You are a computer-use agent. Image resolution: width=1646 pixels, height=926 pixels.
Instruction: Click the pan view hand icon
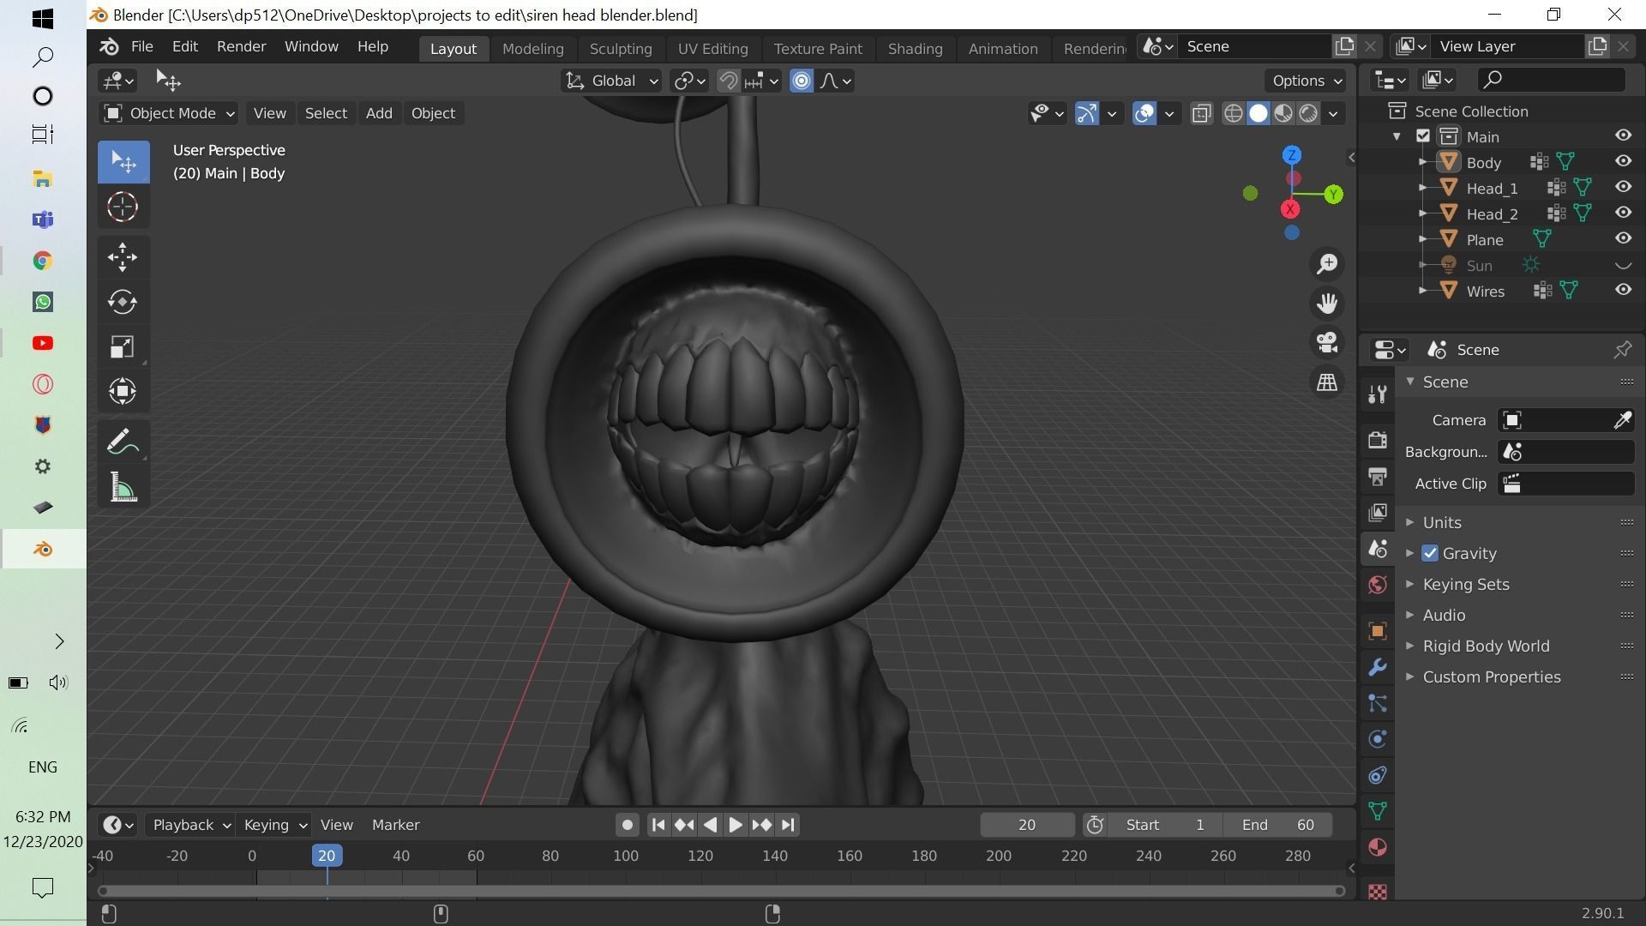tap(1327, 303)
